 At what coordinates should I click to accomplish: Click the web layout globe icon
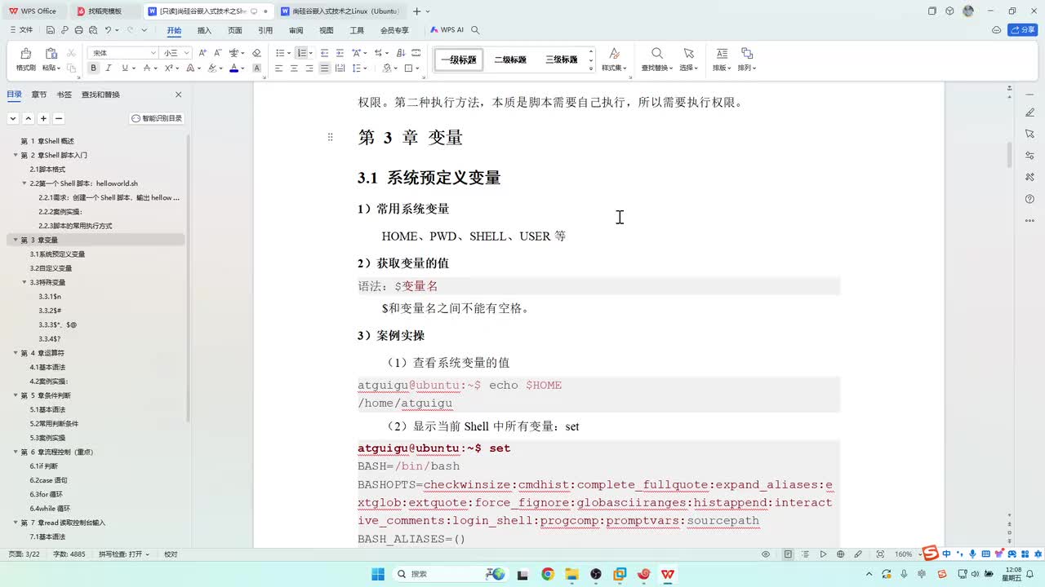[x=841, y=554]
